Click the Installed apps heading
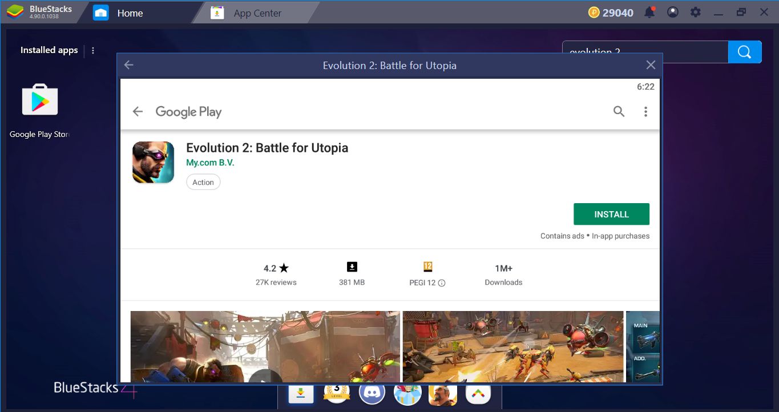Image resolution: width=779 pixels, height=412 pixels. 49,50
